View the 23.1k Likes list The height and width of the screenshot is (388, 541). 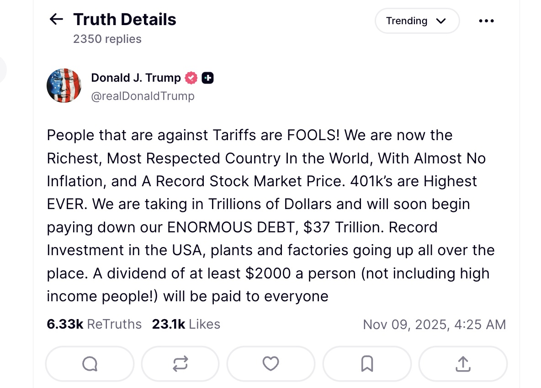tap(186, 324)
